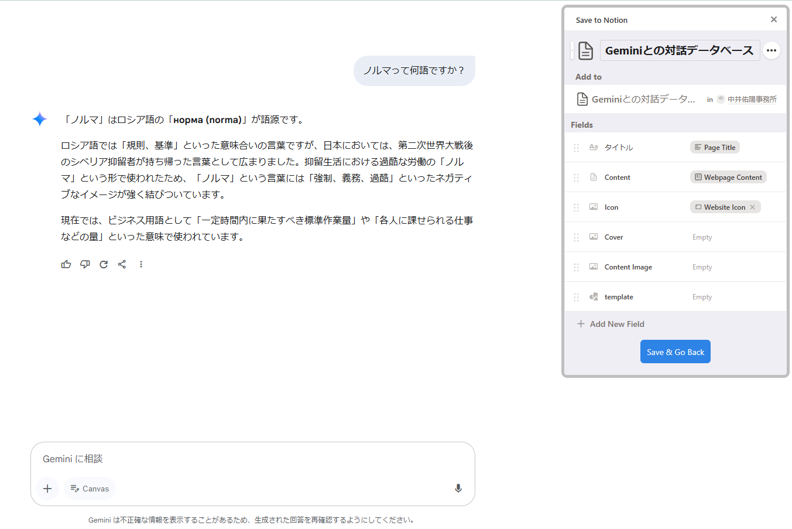Start voice input with microphone icon
792x529 pixels.
point(458,489)
